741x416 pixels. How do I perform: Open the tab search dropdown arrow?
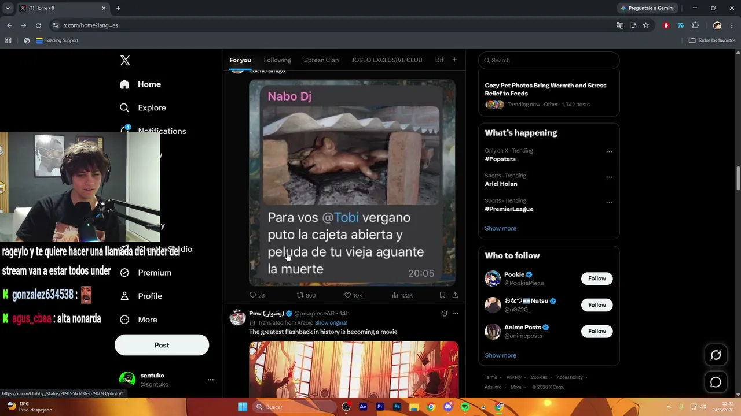(8, 8)
